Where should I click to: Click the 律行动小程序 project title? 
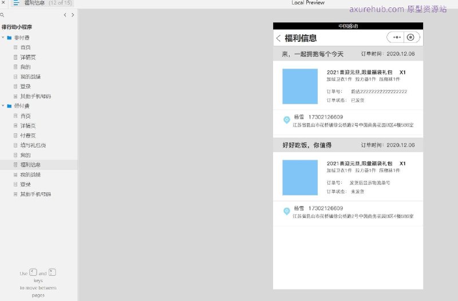point(17,27)
